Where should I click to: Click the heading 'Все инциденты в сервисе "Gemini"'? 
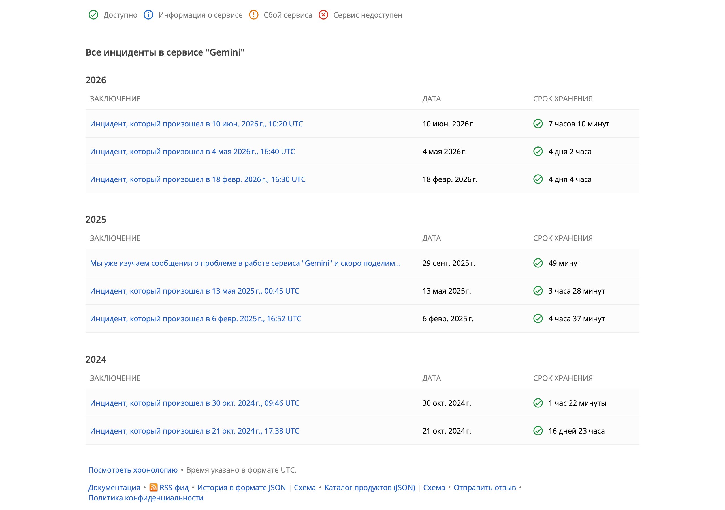(x=165, y=52)
